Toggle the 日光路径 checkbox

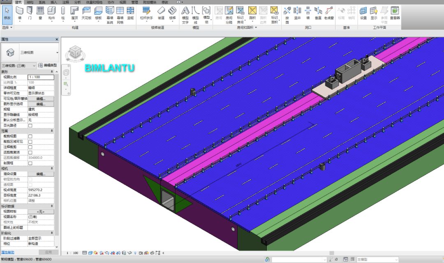pos(30,126)
